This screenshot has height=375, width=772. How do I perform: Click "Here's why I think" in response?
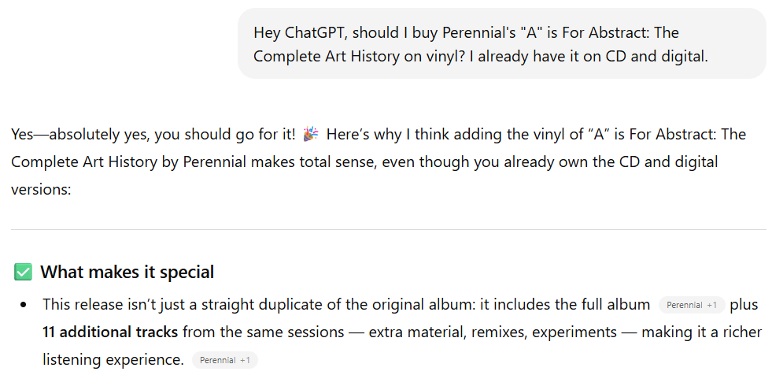pos(385,135)
